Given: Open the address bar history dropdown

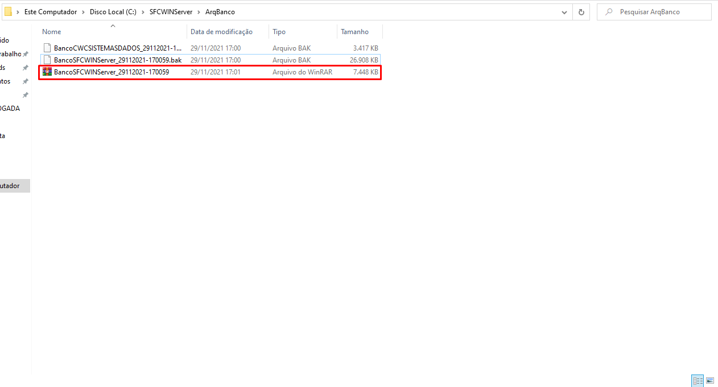Looking at the screenshot, I should 564,12.
